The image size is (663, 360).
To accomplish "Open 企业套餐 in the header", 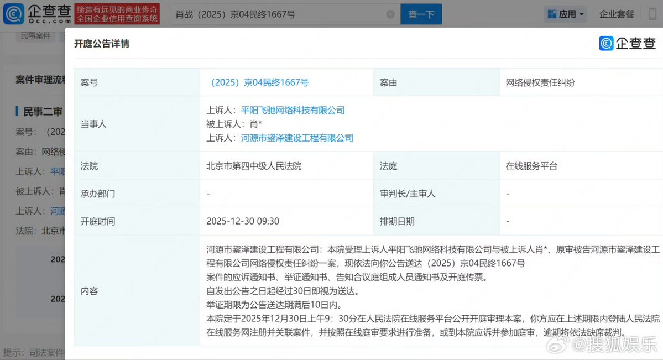I will point(617,14).
